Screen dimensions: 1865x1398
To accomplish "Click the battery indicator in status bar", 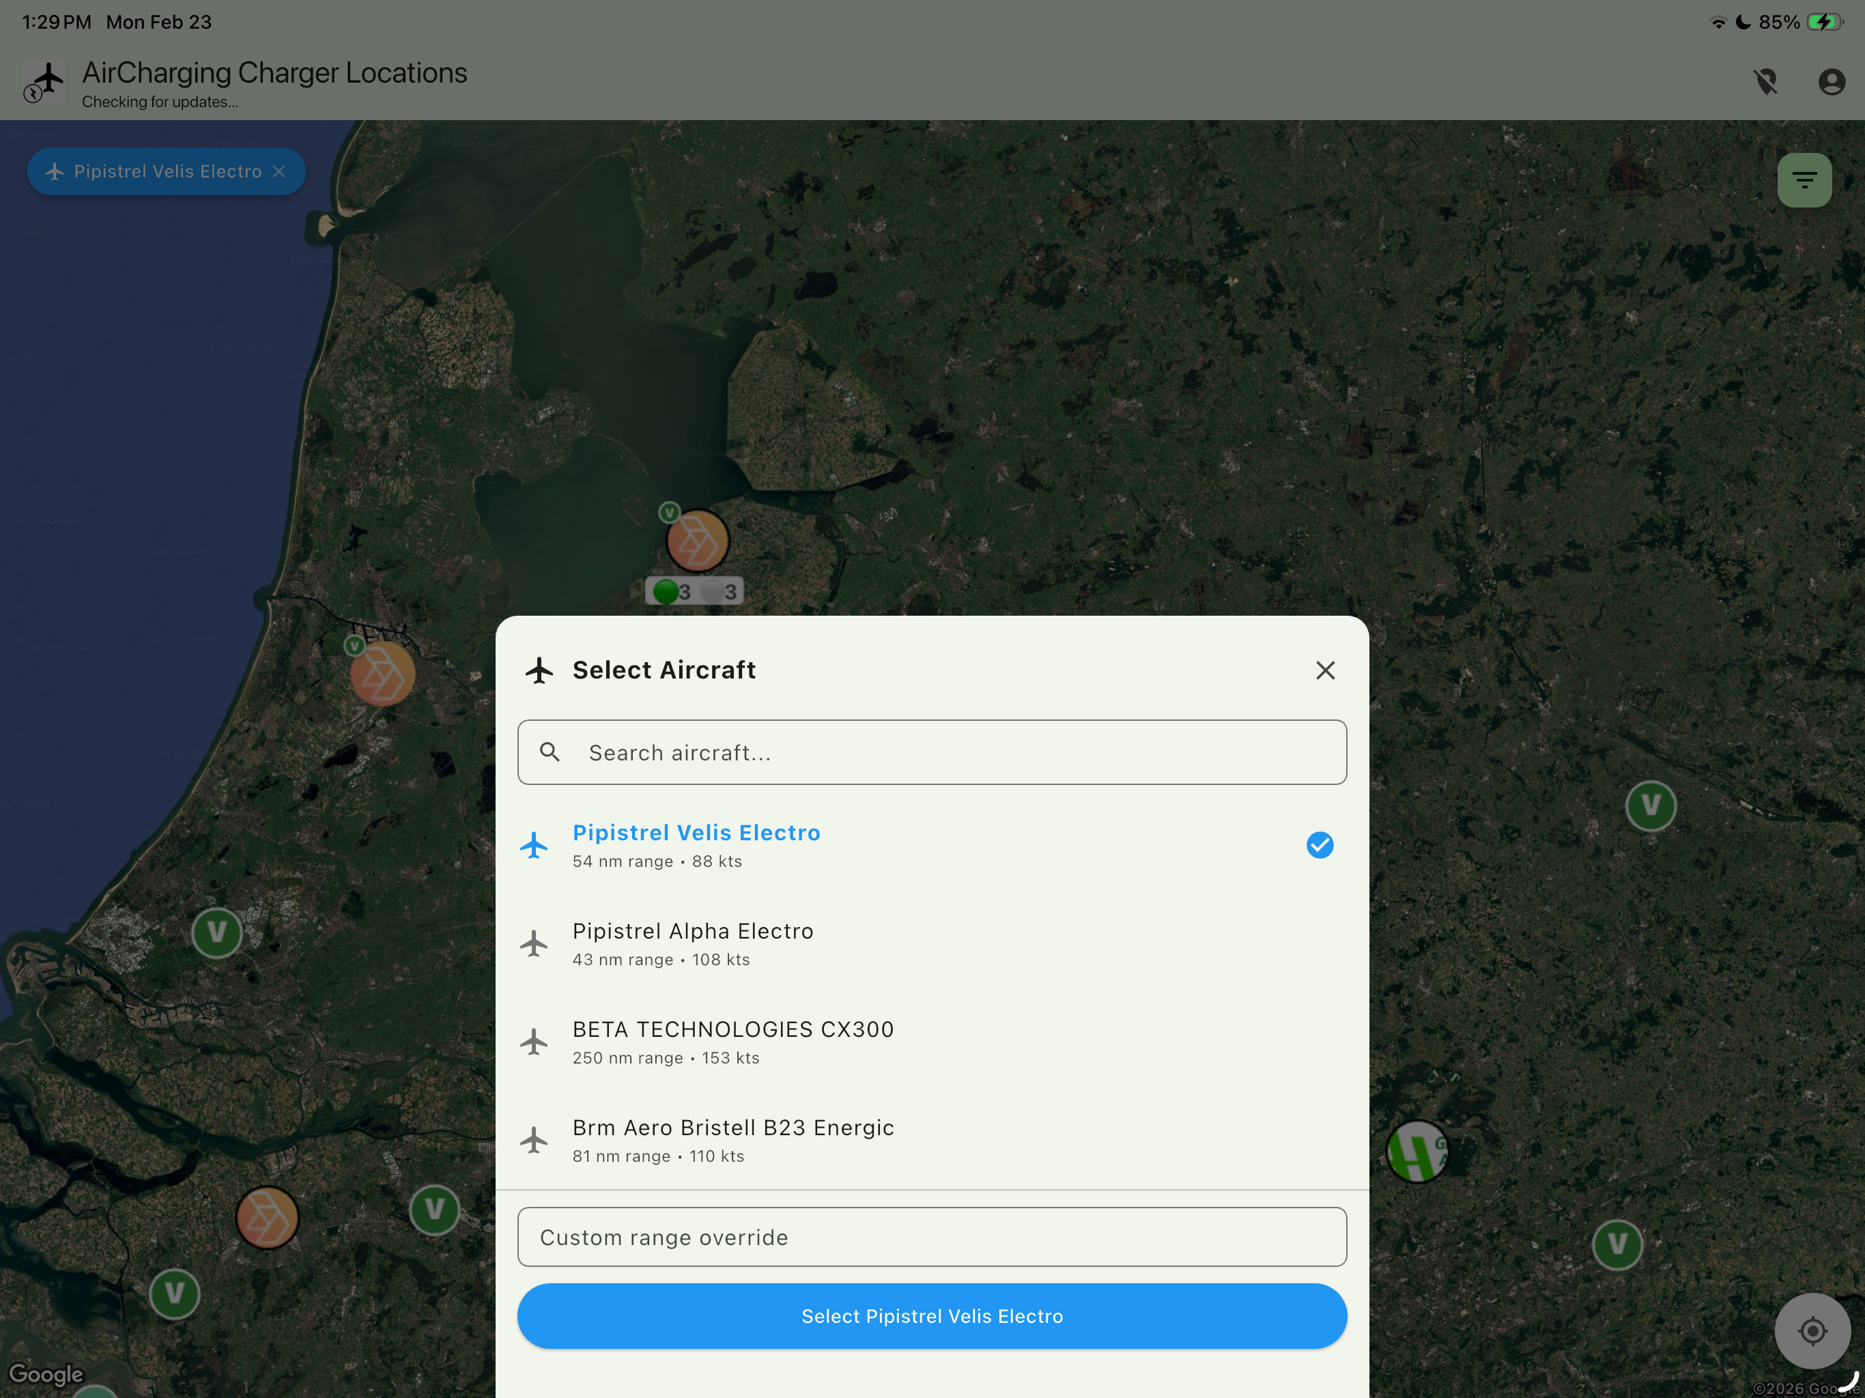I will [1825, 22].
